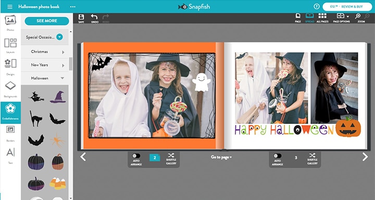The width and height of the screenshot is (375, 200).
Task: Select the flying witch embellishment
Action: 36,97
